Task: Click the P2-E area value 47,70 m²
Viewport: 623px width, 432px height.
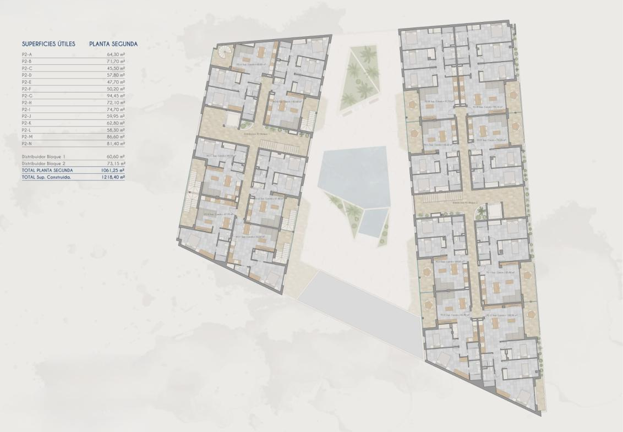Action: pyautogui.click(x=116, y=82)
